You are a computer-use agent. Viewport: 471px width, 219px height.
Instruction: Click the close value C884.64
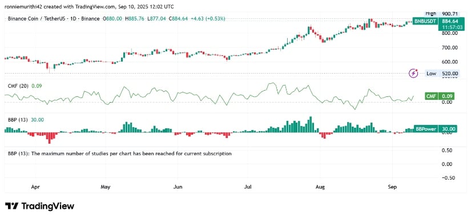point(178,19)
